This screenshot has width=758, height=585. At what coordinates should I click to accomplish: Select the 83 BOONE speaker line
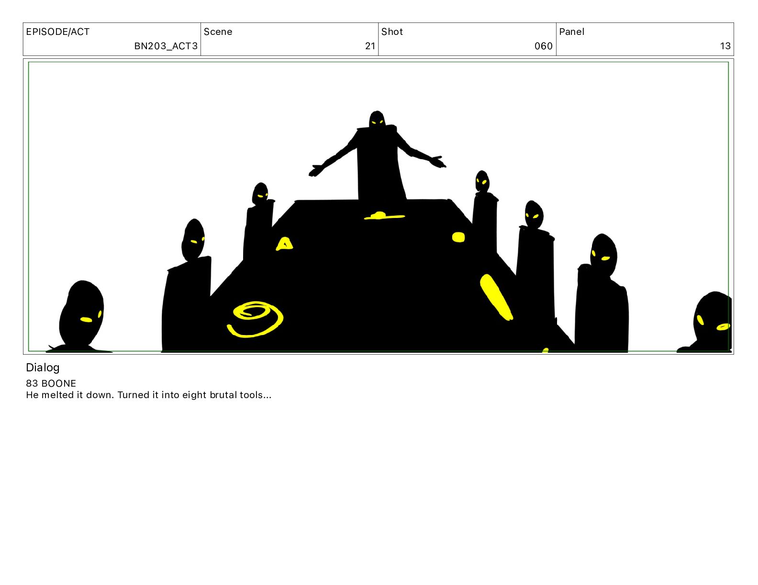(x=51, y=383)
